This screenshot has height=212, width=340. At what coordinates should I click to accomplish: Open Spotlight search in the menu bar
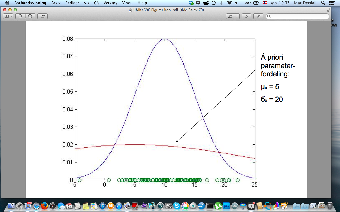(323, 3)
